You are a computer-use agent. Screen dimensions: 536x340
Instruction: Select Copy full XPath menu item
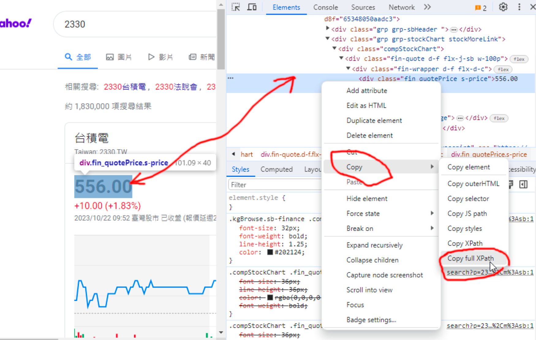(x=470, y=258)
